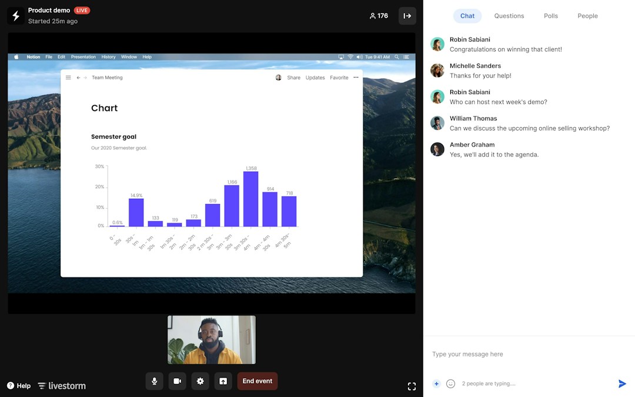Click William Thomas' avatar

click(437, 123)
